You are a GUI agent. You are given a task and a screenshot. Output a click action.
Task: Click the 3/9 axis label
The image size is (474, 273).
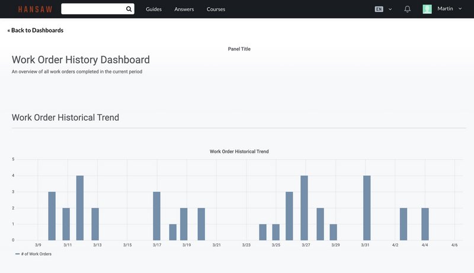point(38,245)
